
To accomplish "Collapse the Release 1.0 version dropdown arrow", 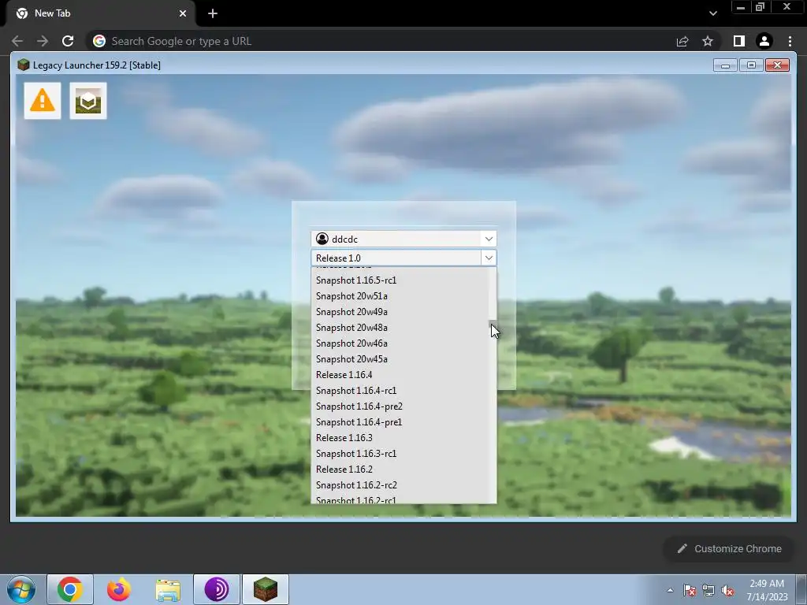I will pyautogui.click(x=489, y=258).
